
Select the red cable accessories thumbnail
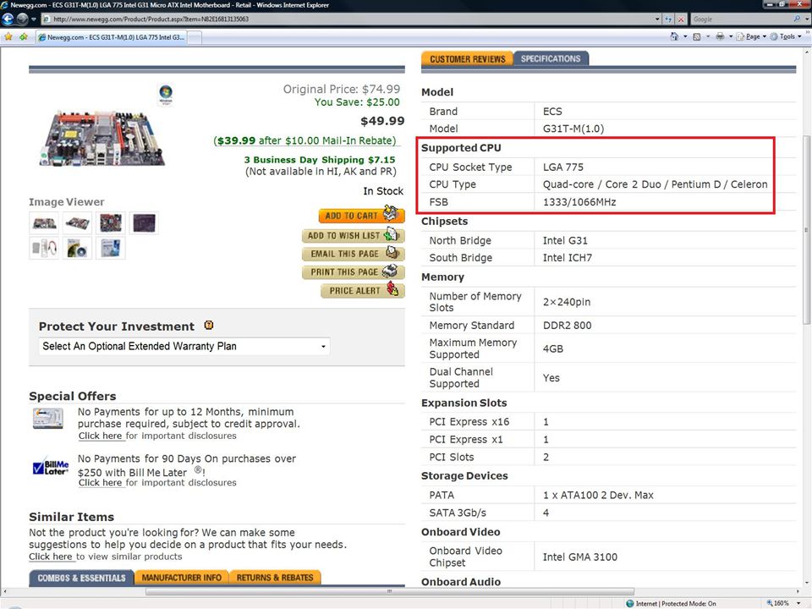pyautogui.click(x=44, y=248)
